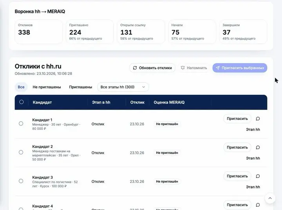
Task: Invite Кандидат 2 with 'Пригласить' button
Action: pyautogui.click(x=237, y=147)
